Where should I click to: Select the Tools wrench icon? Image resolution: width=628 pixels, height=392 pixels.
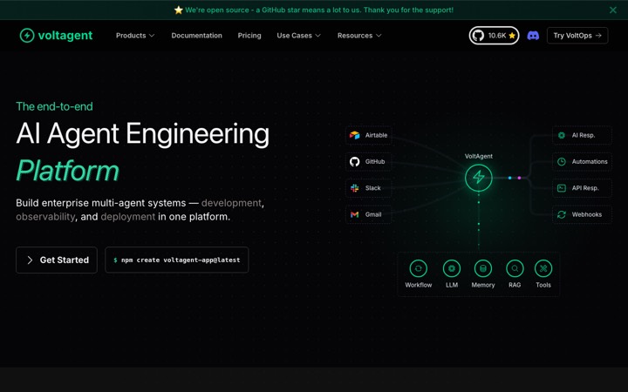(x=543, y=268)
